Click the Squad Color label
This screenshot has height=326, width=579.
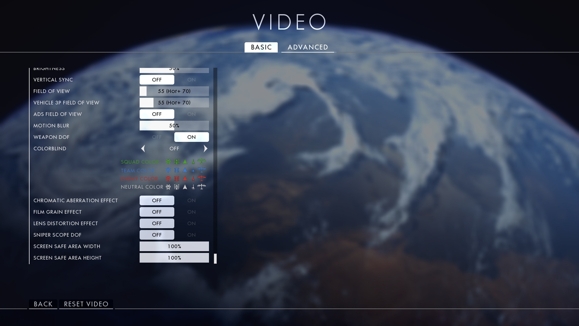click(140, 162)
